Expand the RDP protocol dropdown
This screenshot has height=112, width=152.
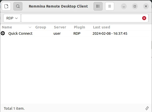(x=12, y=18)
